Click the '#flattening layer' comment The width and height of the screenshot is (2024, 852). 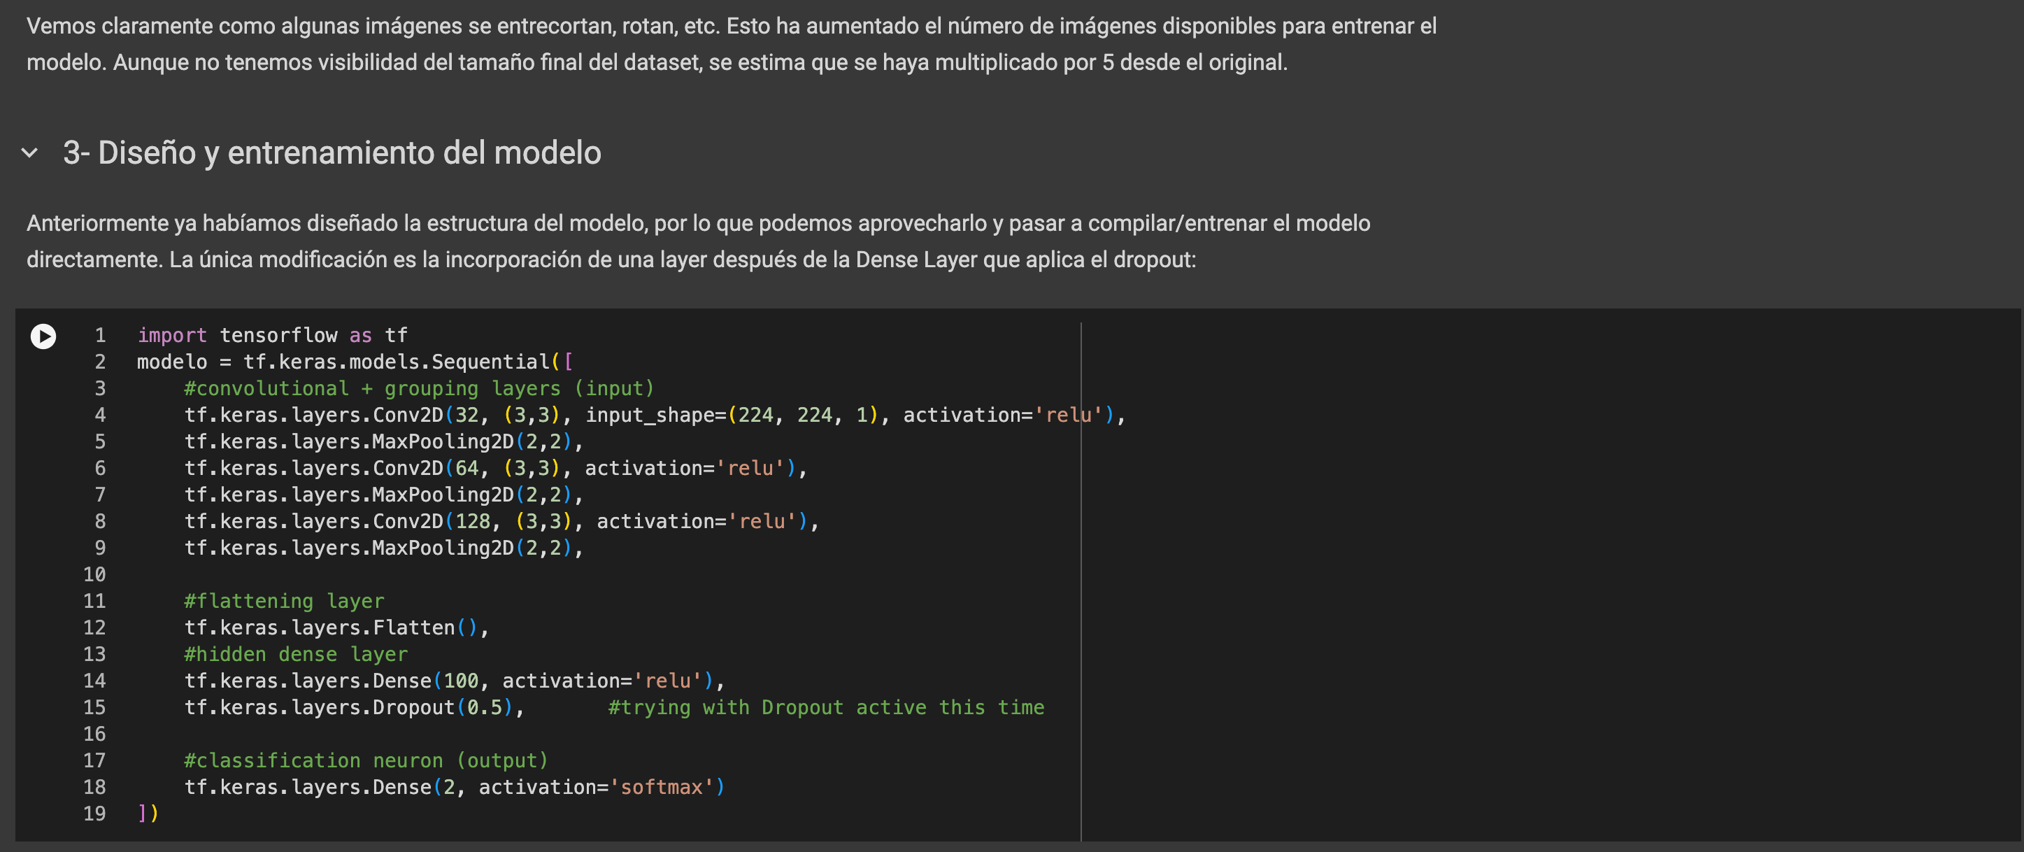(x=285, y=602)
